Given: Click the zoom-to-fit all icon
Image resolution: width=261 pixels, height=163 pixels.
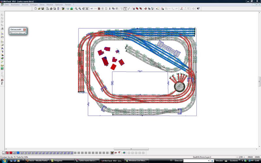Looking at the screenshot, I should click(87, 9).
